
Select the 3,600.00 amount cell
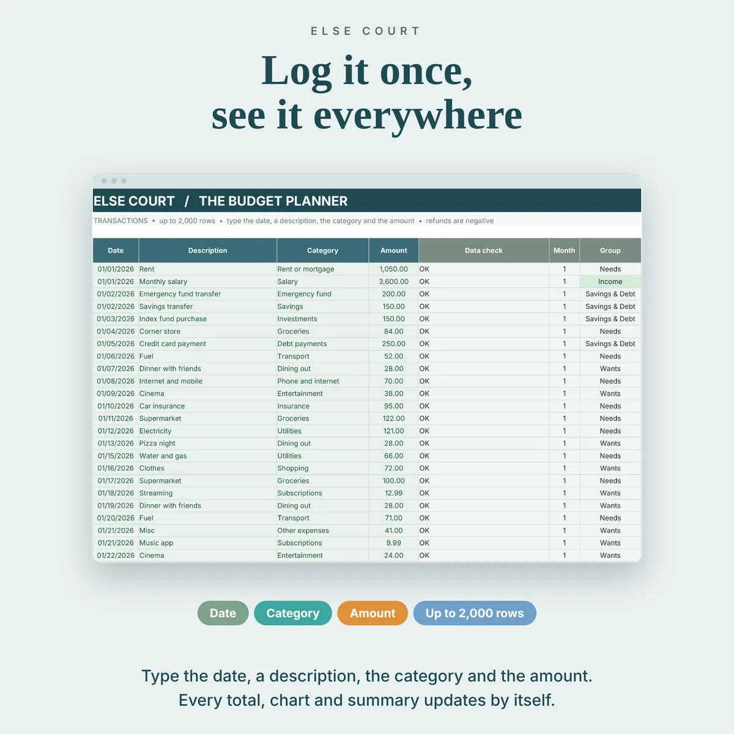394,281
